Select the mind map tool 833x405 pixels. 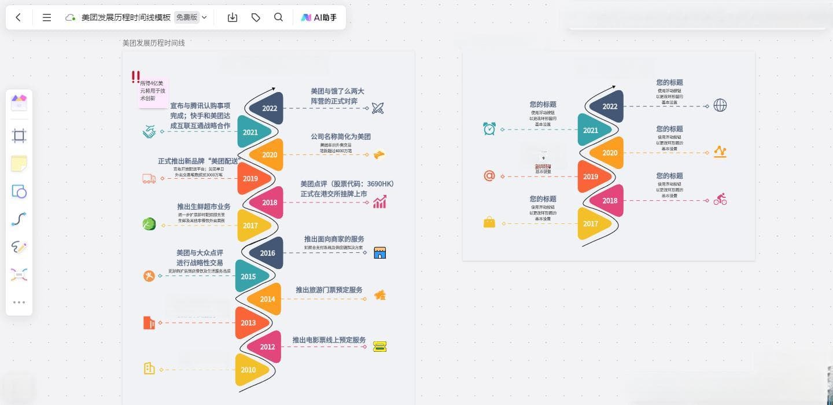19,275
